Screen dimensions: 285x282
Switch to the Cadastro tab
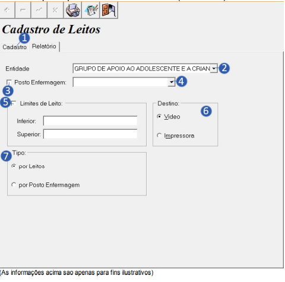coord(14,47)
